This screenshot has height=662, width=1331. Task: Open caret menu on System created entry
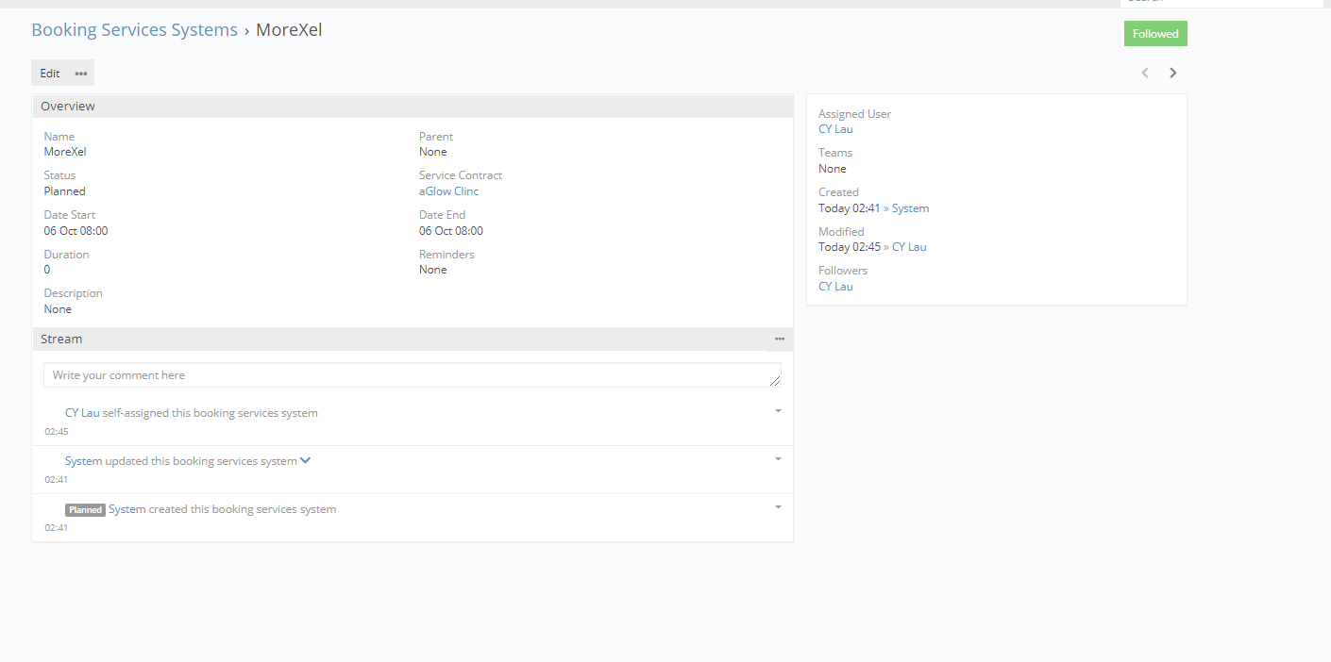tap(778, 507)
